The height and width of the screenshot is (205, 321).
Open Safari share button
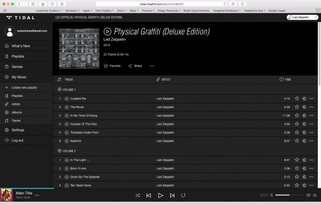[x=242, y=4]
